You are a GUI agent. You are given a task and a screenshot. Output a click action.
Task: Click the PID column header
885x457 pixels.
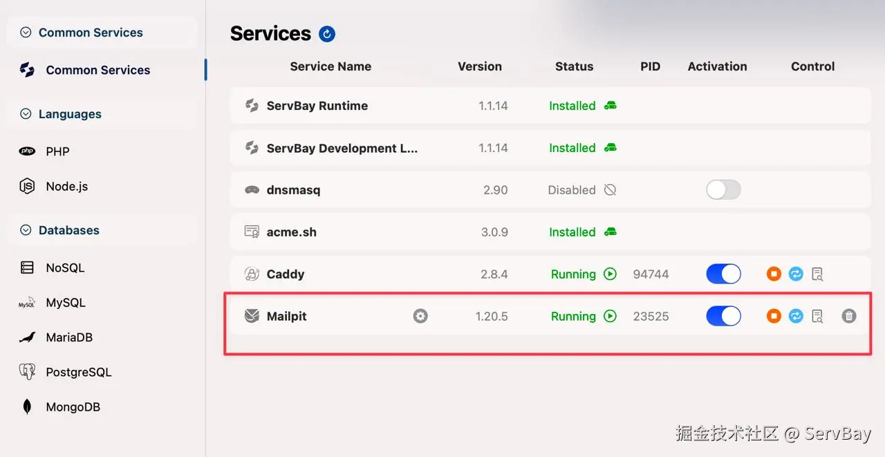tap(651, 66)
